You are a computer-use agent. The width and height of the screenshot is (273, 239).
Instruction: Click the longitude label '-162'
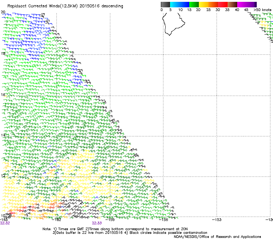tap(57, 220)
